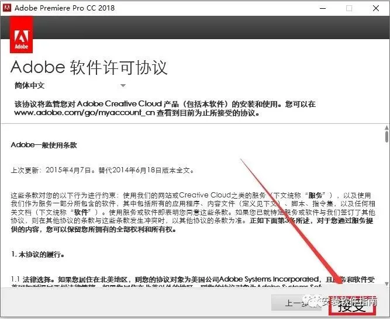Click the scrollbar up arrow
390x319 pixels.
(386, 128)
